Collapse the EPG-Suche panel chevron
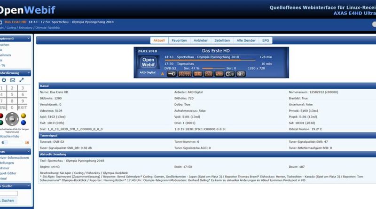Viewport: 376px width, 209px height. (29, 186)
